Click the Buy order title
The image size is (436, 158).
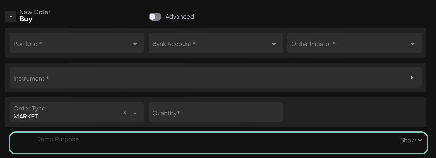click(x=26, y=19)
